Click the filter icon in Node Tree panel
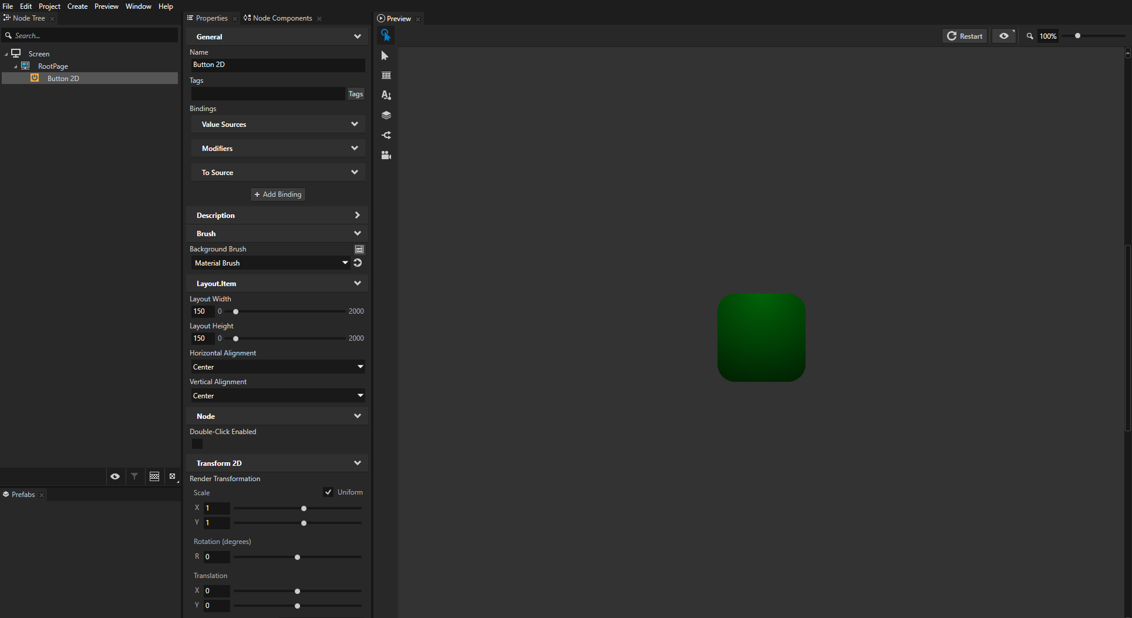The height and width of the screenshot is (618, 1132). 134,476
